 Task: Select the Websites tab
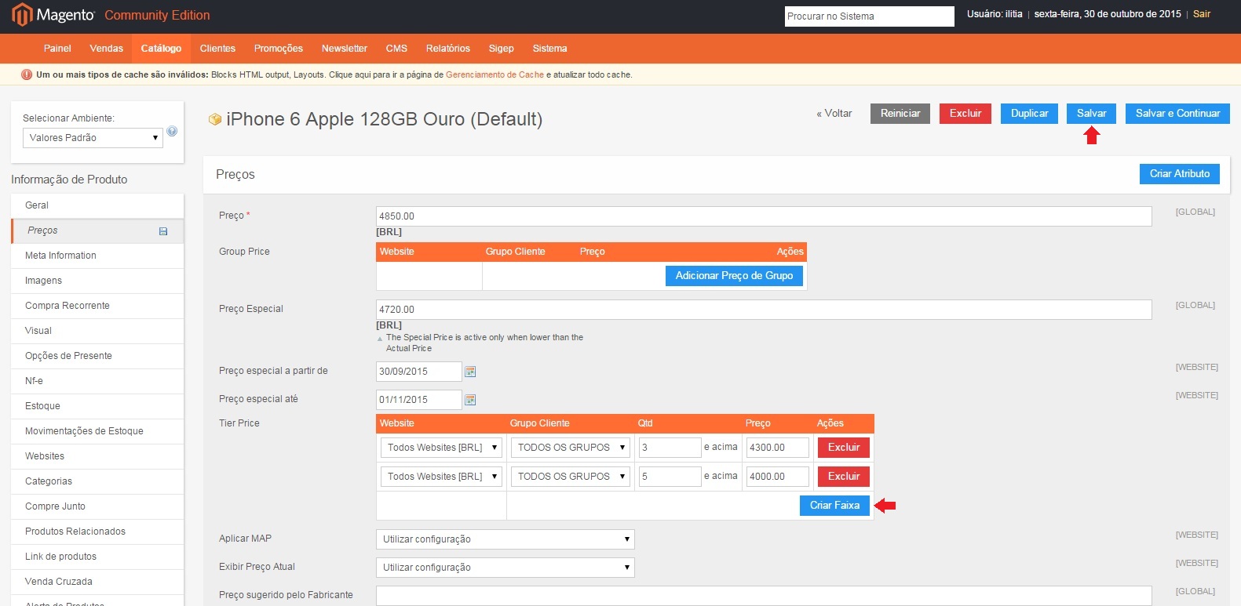[97, 456]
